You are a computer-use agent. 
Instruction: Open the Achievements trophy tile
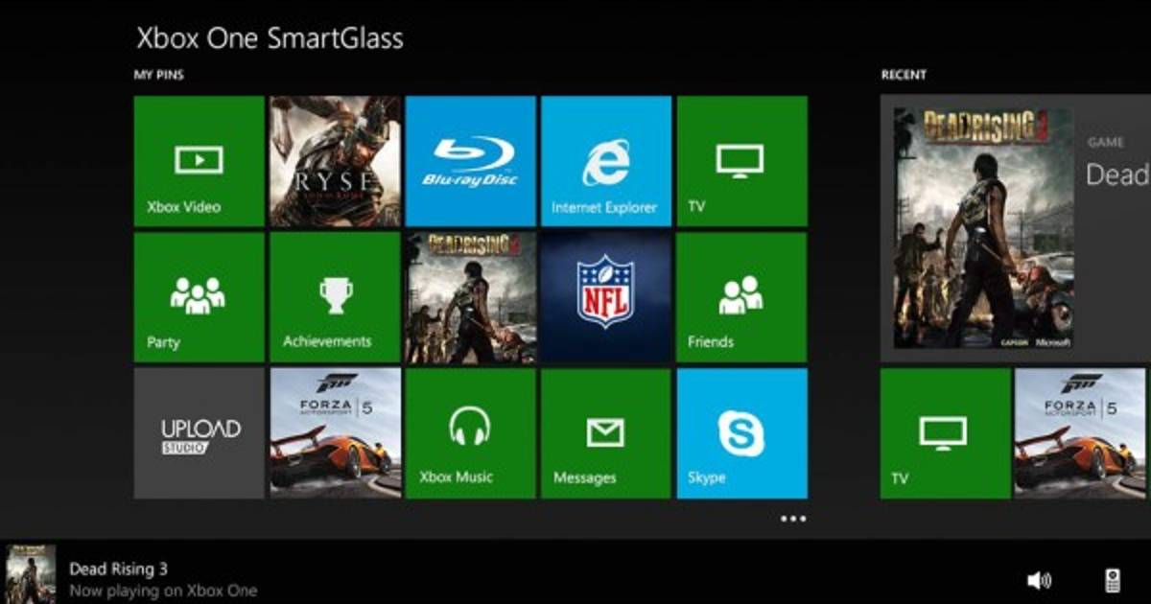coord(335,297)
